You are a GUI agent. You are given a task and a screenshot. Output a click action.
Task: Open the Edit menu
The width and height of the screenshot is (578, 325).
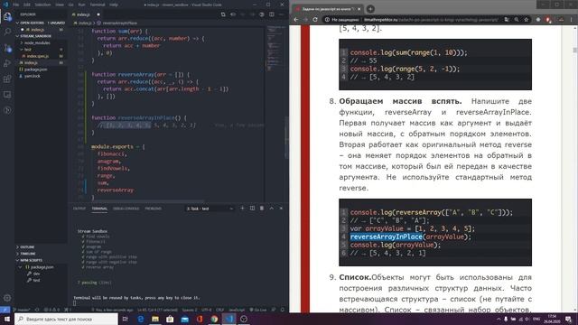tap(27, 5)
